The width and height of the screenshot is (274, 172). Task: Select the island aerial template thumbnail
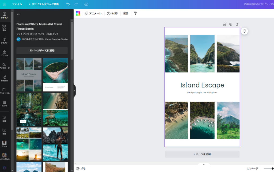pyautogui.click(x=55, y=75)
